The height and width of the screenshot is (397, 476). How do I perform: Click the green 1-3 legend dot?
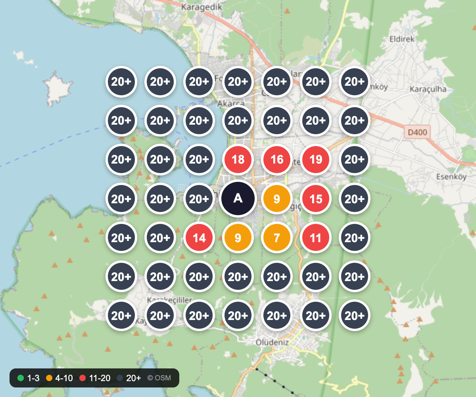(21, 378)
